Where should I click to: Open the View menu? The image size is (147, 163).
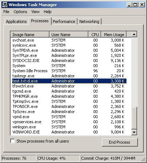(35, 12)
